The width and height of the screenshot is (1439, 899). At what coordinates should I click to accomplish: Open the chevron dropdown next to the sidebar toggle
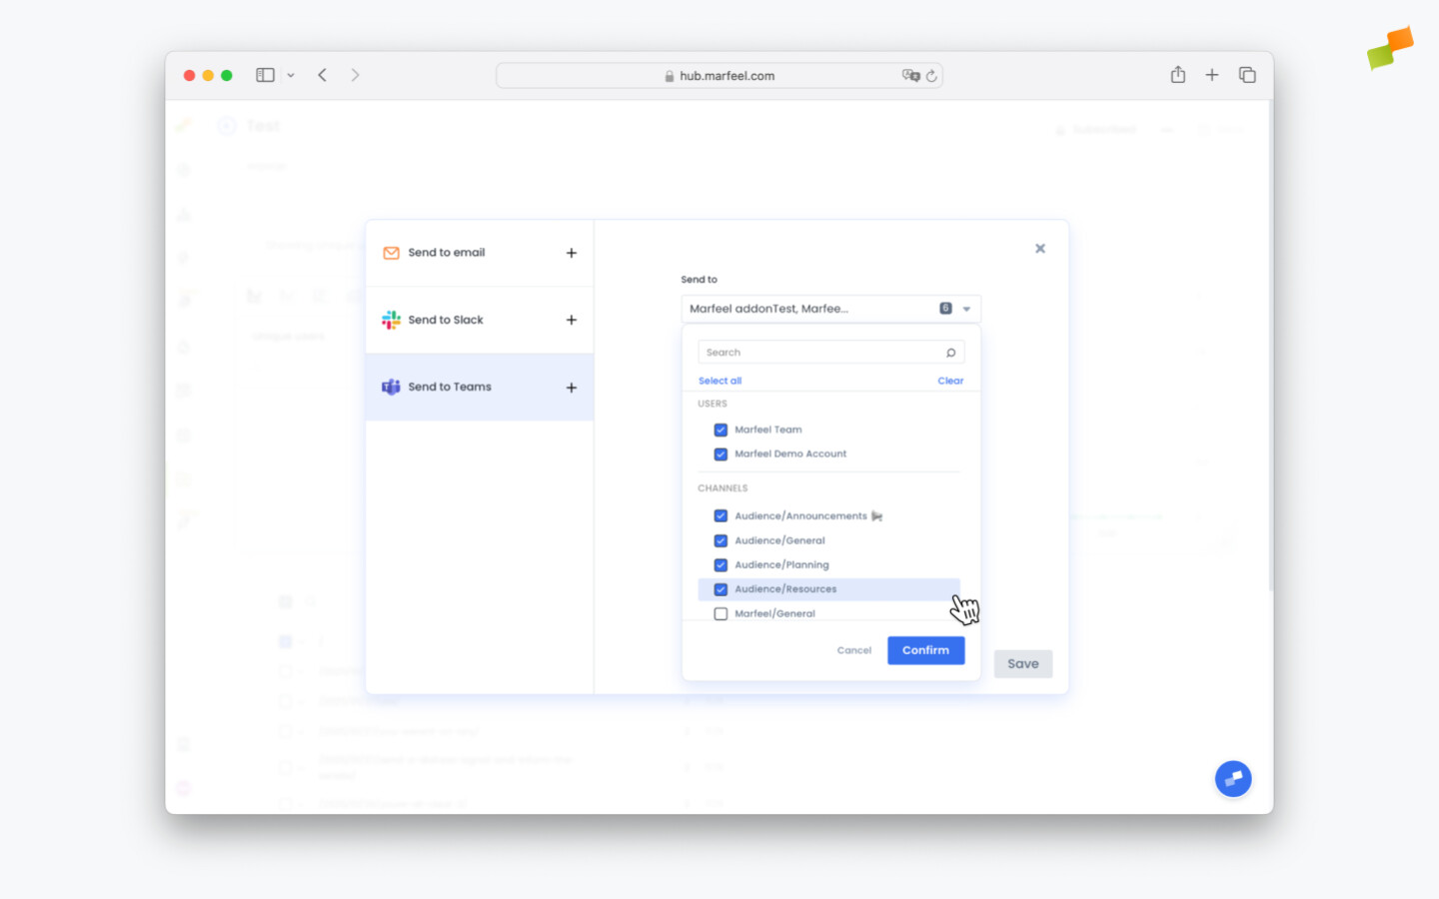coord(291,74)
